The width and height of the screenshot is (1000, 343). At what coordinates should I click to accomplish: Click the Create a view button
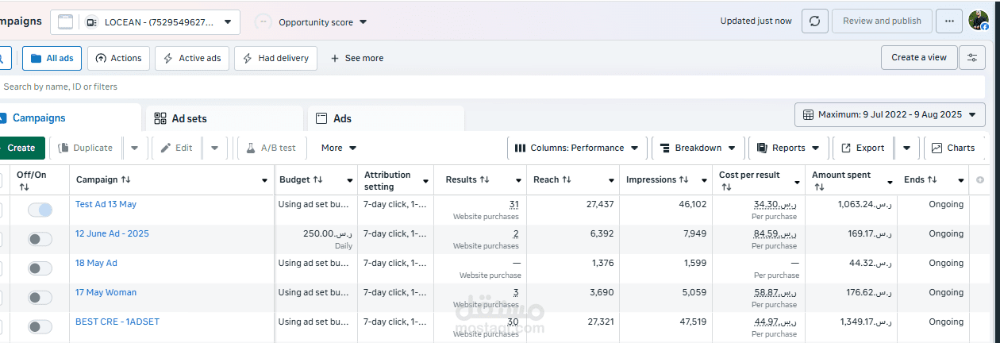tap(918, 57)
